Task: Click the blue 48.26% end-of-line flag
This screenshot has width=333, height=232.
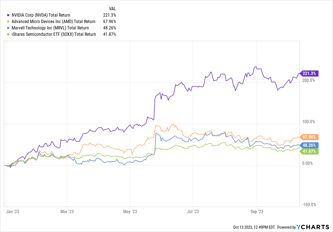Action: [309, 145]
